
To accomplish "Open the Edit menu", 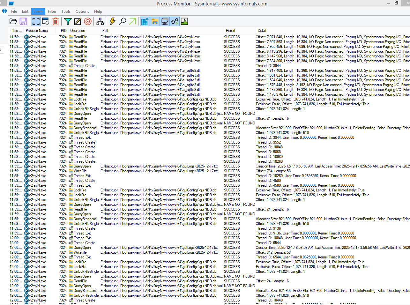I will click(25, 11).
